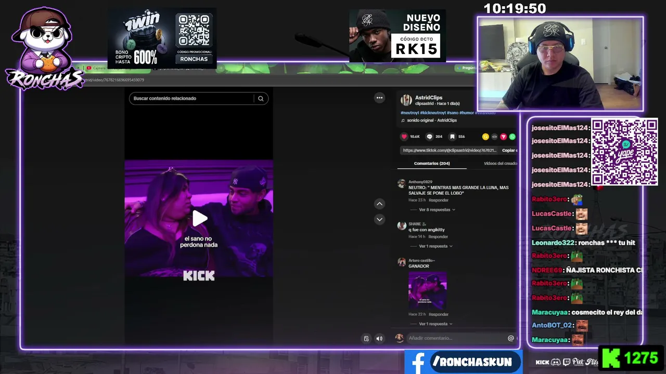Click the RK15 discount code banner

click(x=398, y=35)
